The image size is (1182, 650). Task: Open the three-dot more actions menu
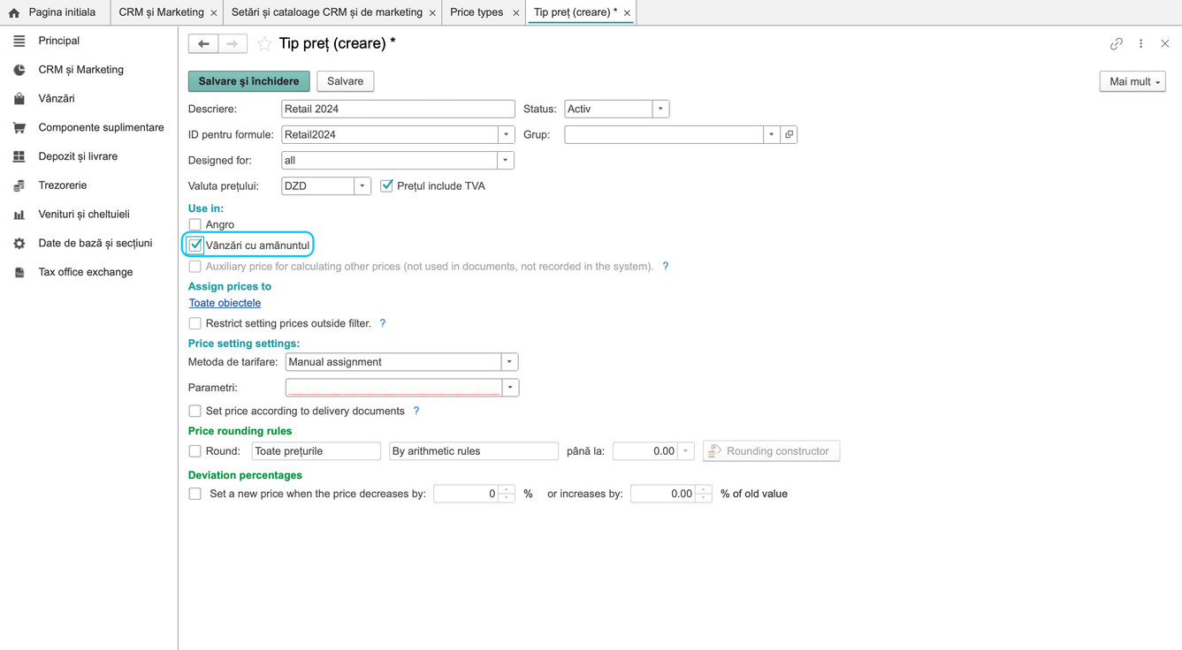click(x=1141, y=43)
